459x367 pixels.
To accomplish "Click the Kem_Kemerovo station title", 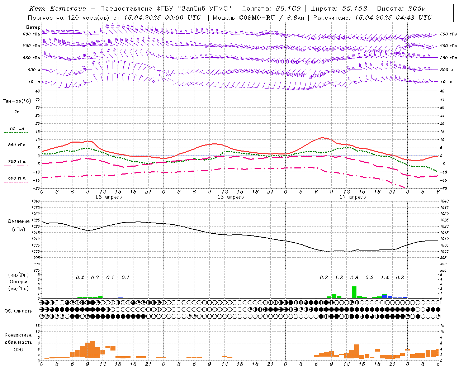I will (57, 9).
